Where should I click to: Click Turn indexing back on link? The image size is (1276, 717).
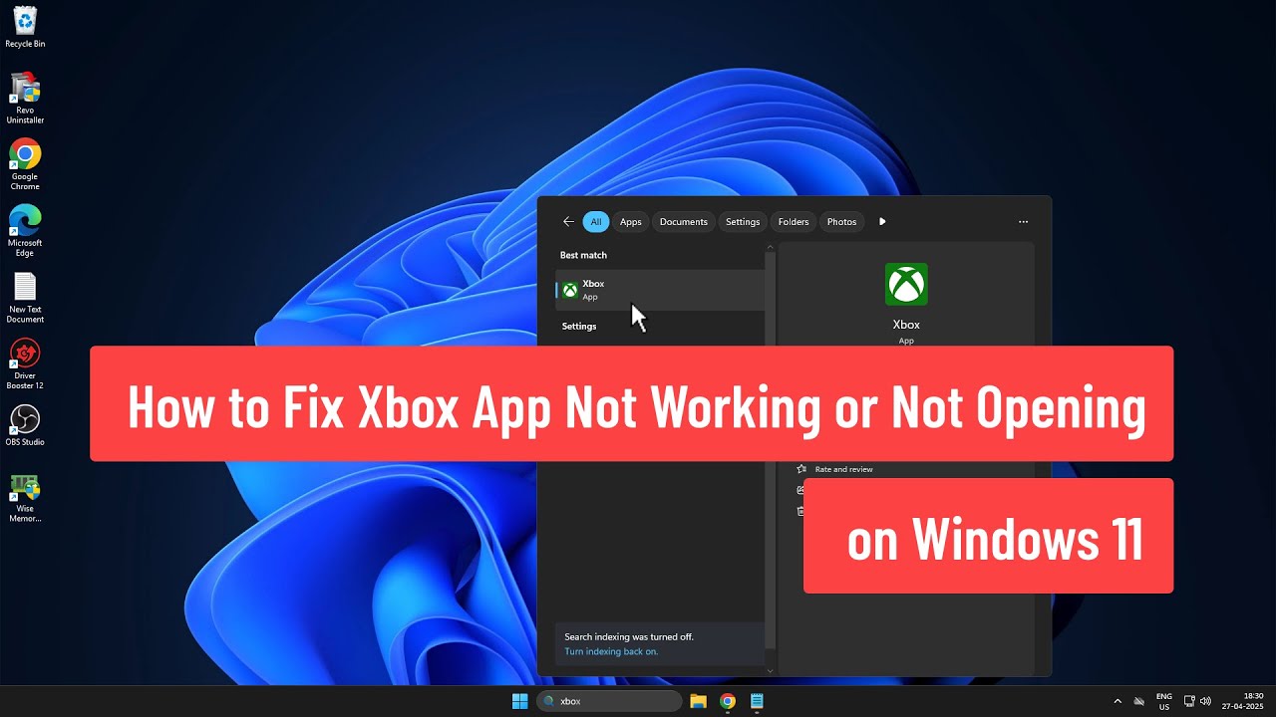(x=611, y=651)
